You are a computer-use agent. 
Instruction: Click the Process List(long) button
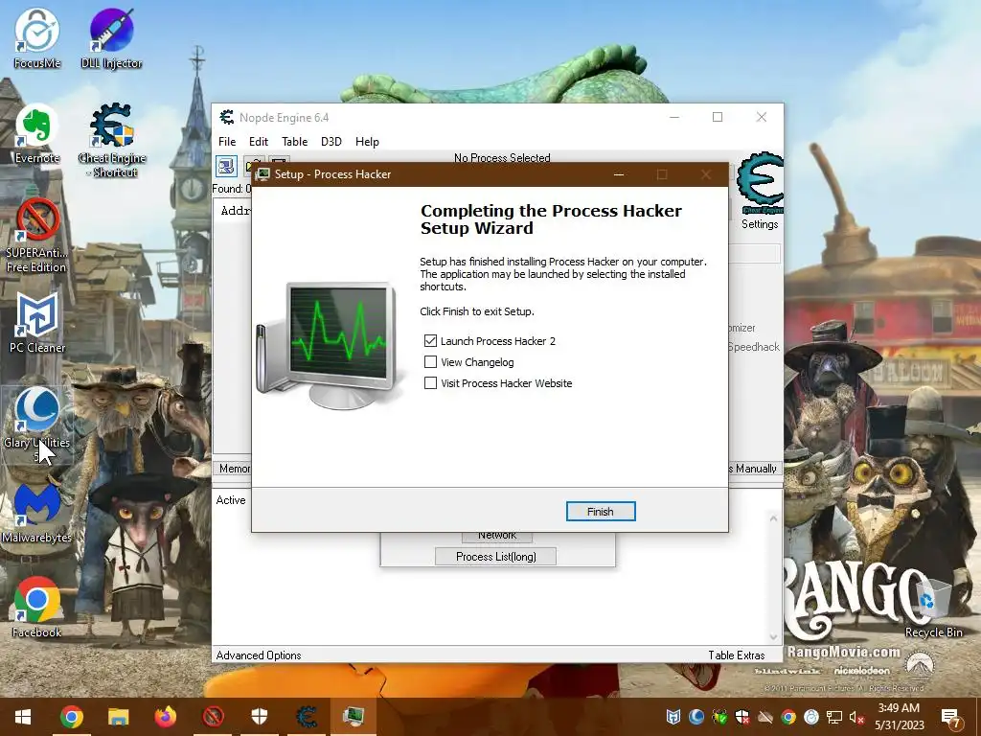[x=495, y=557]
